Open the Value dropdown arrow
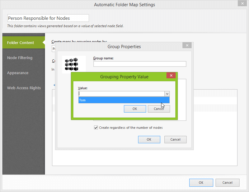 point(167,94)
